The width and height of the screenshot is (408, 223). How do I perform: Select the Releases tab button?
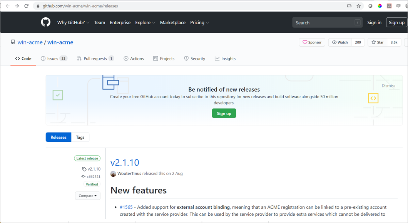coord(59,137)
